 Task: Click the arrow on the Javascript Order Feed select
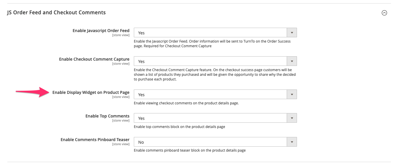point(292,33)
